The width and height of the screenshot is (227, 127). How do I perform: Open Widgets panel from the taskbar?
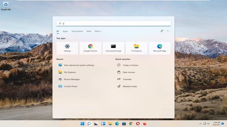point(103,124)
